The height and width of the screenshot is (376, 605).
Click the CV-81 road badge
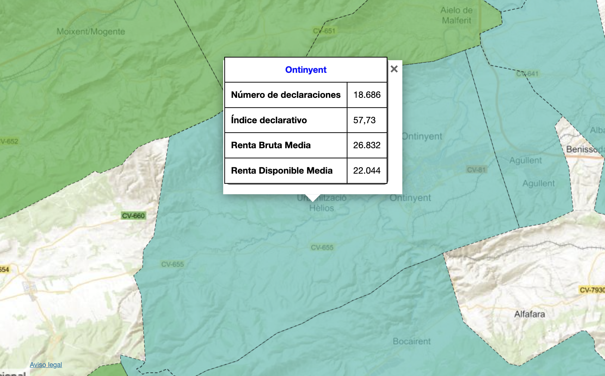tap(476, 170)
